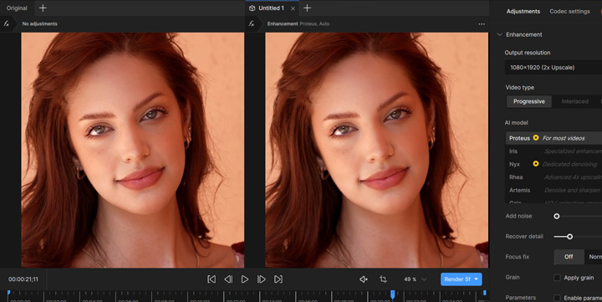The image size is (602, 302).
Task: Click the yellow badge next to Proteus
Action: [x=536, y=137]
